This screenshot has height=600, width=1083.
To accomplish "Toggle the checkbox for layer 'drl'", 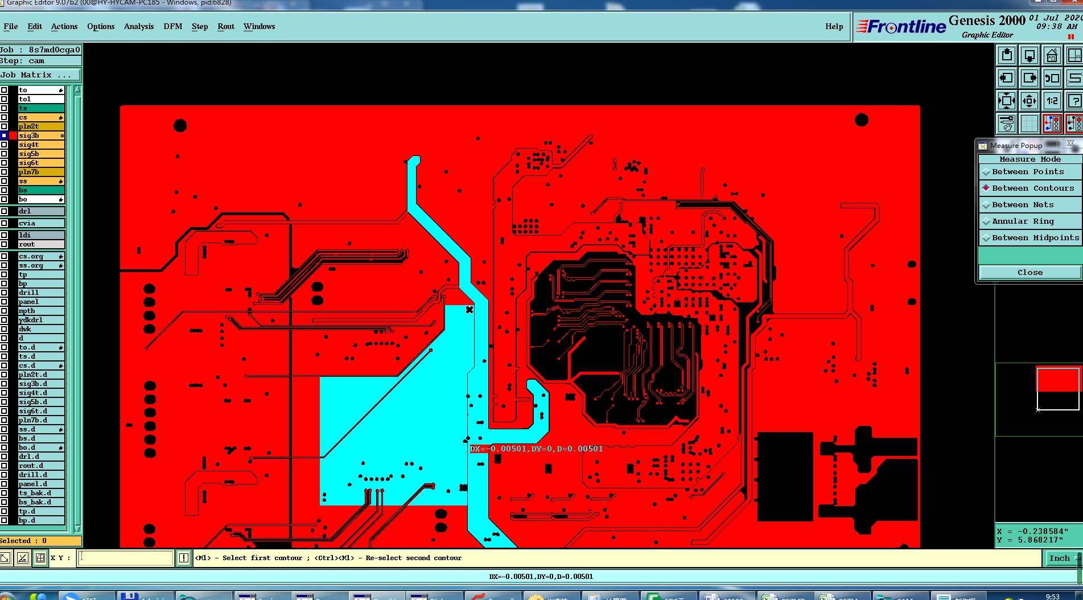I will tap(4, 211).
